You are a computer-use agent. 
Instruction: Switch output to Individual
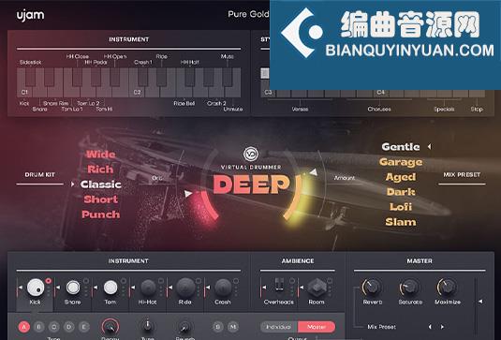279,327
